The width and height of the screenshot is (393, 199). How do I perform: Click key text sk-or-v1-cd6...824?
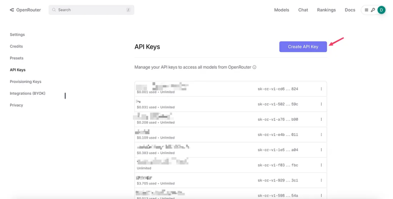(x=278, y=89)
